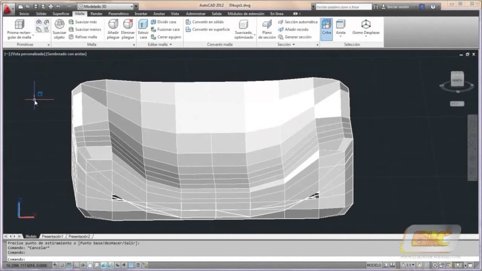Click Dividir cara
This screenshot has height=271, width=482.
(163, 22)
